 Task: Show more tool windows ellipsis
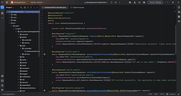(2, 18)
